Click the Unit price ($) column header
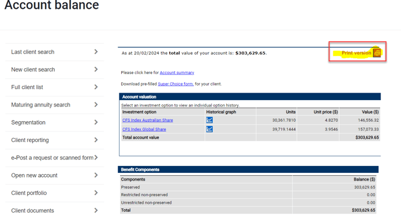This screenshot has width=401, height=216. click(x=326, y=112)
